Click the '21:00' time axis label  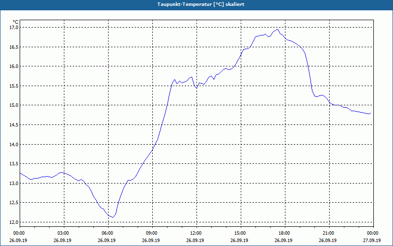pos(329,233)
